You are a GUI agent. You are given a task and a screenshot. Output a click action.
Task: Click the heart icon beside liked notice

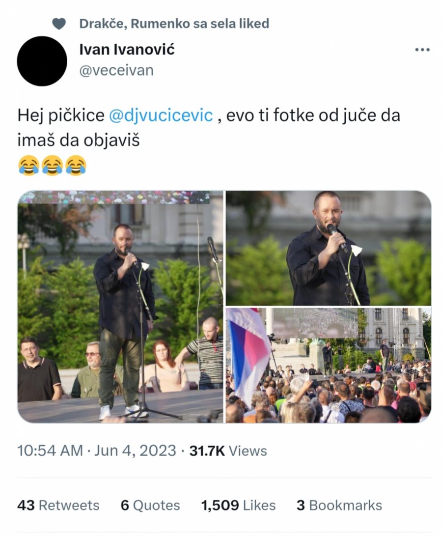[x=59, y=24]
